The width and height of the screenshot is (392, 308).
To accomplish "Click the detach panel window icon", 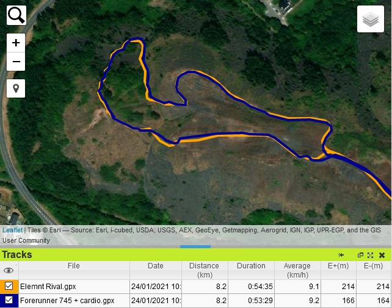I will 360,255.
